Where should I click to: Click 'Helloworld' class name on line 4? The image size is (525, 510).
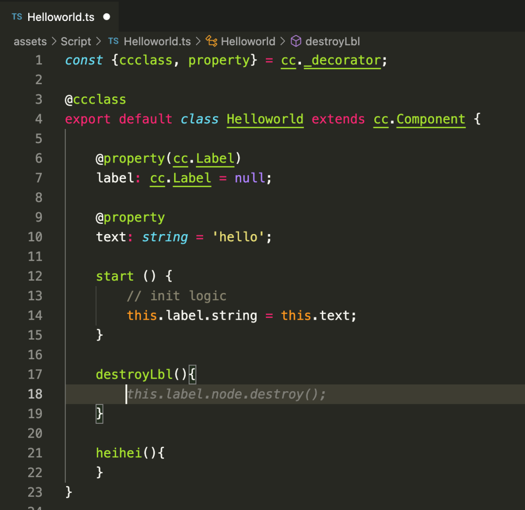265,119
